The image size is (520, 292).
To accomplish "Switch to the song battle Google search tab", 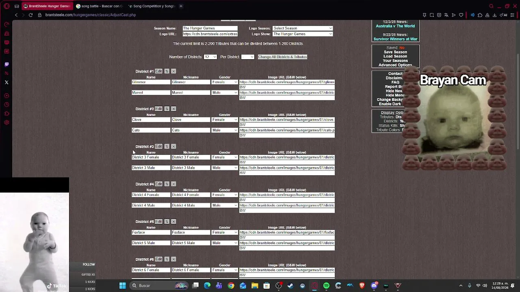I will 99,6.
